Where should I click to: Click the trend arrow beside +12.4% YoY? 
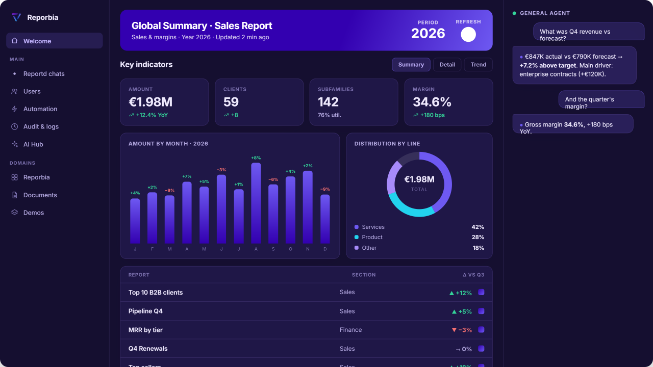coord(131,115)
